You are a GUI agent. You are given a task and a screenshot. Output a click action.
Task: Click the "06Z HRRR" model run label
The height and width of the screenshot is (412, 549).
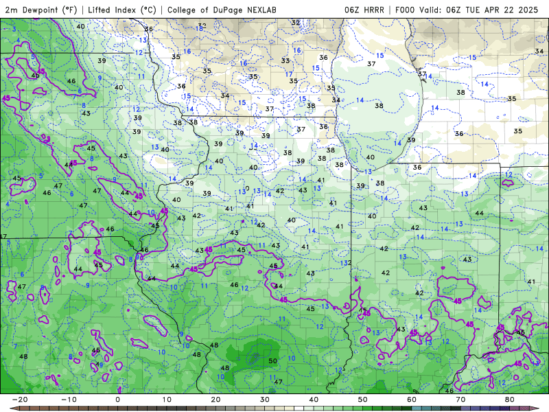click(364, 10)
